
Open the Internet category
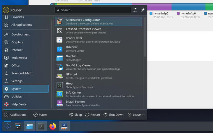pyautogui.click(x=26, y=50)
